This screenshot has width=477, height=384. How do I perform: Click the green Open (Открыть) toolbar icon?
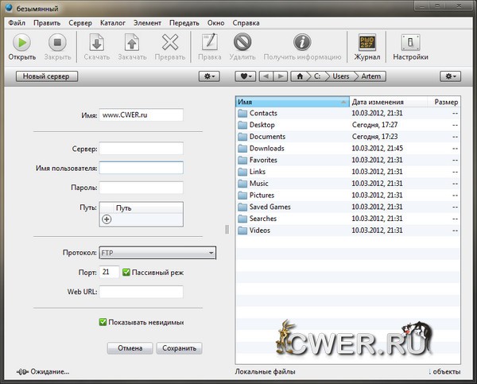(x=21, y=42)
